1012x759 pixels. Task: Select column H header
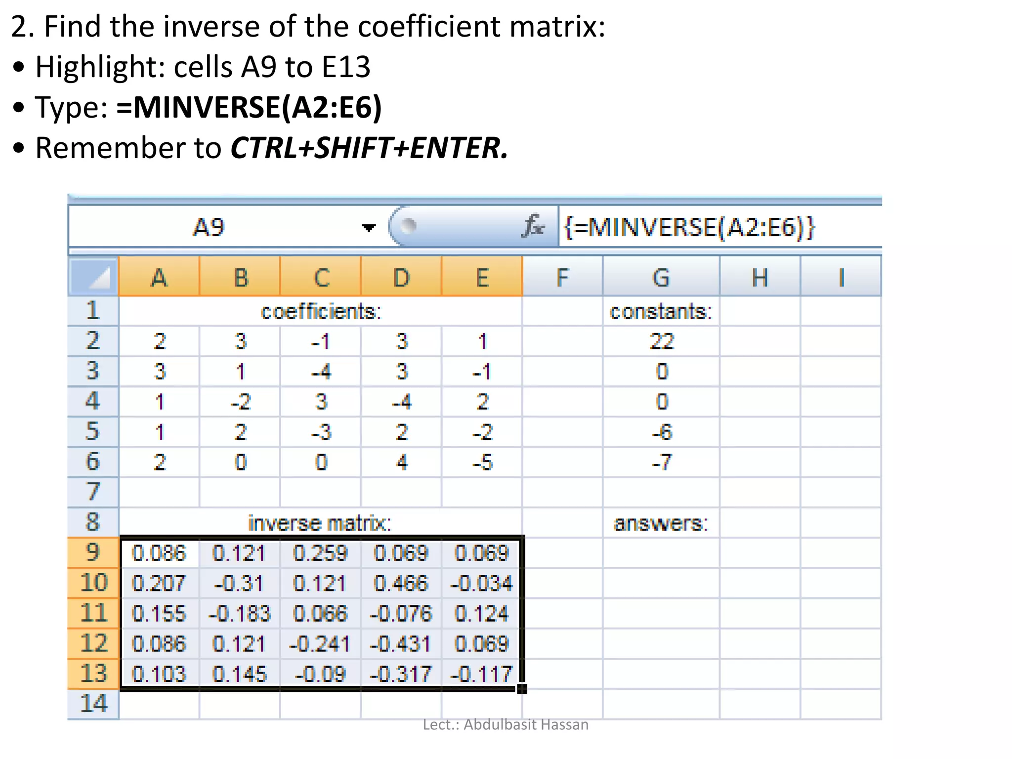[760, 276]
